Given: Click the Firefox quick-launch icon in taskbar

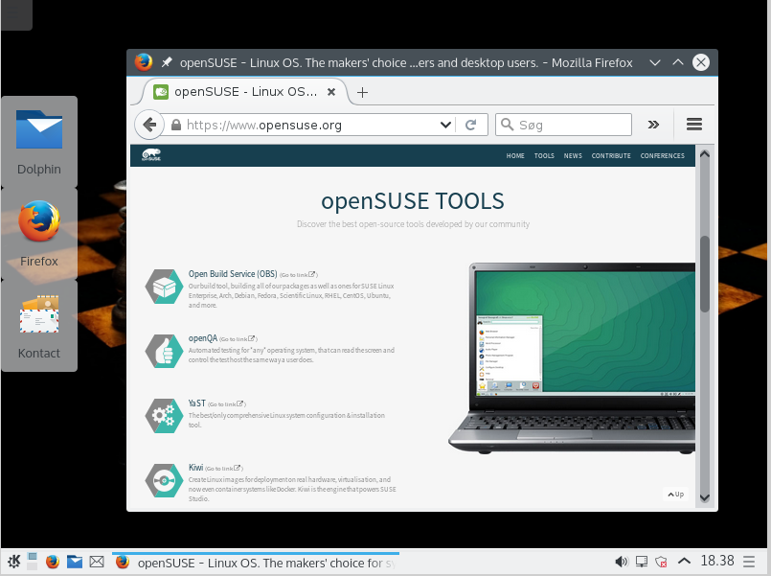Looking at the screenshot, I should click(53, 562).
